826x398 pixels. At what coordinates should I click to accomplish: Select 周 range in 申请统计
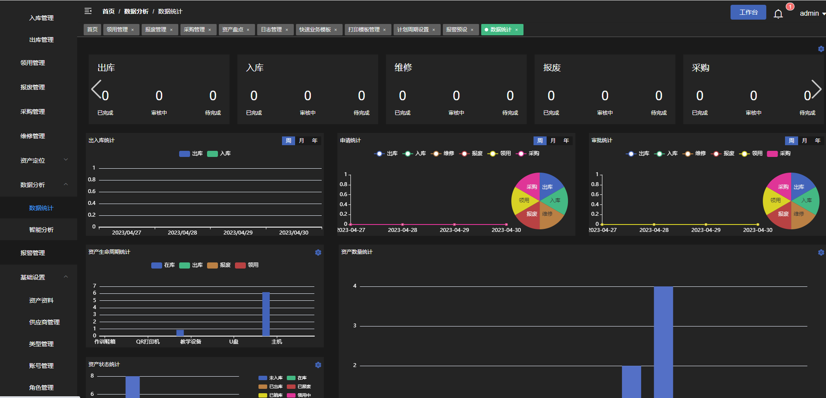[x=540, y=141]
